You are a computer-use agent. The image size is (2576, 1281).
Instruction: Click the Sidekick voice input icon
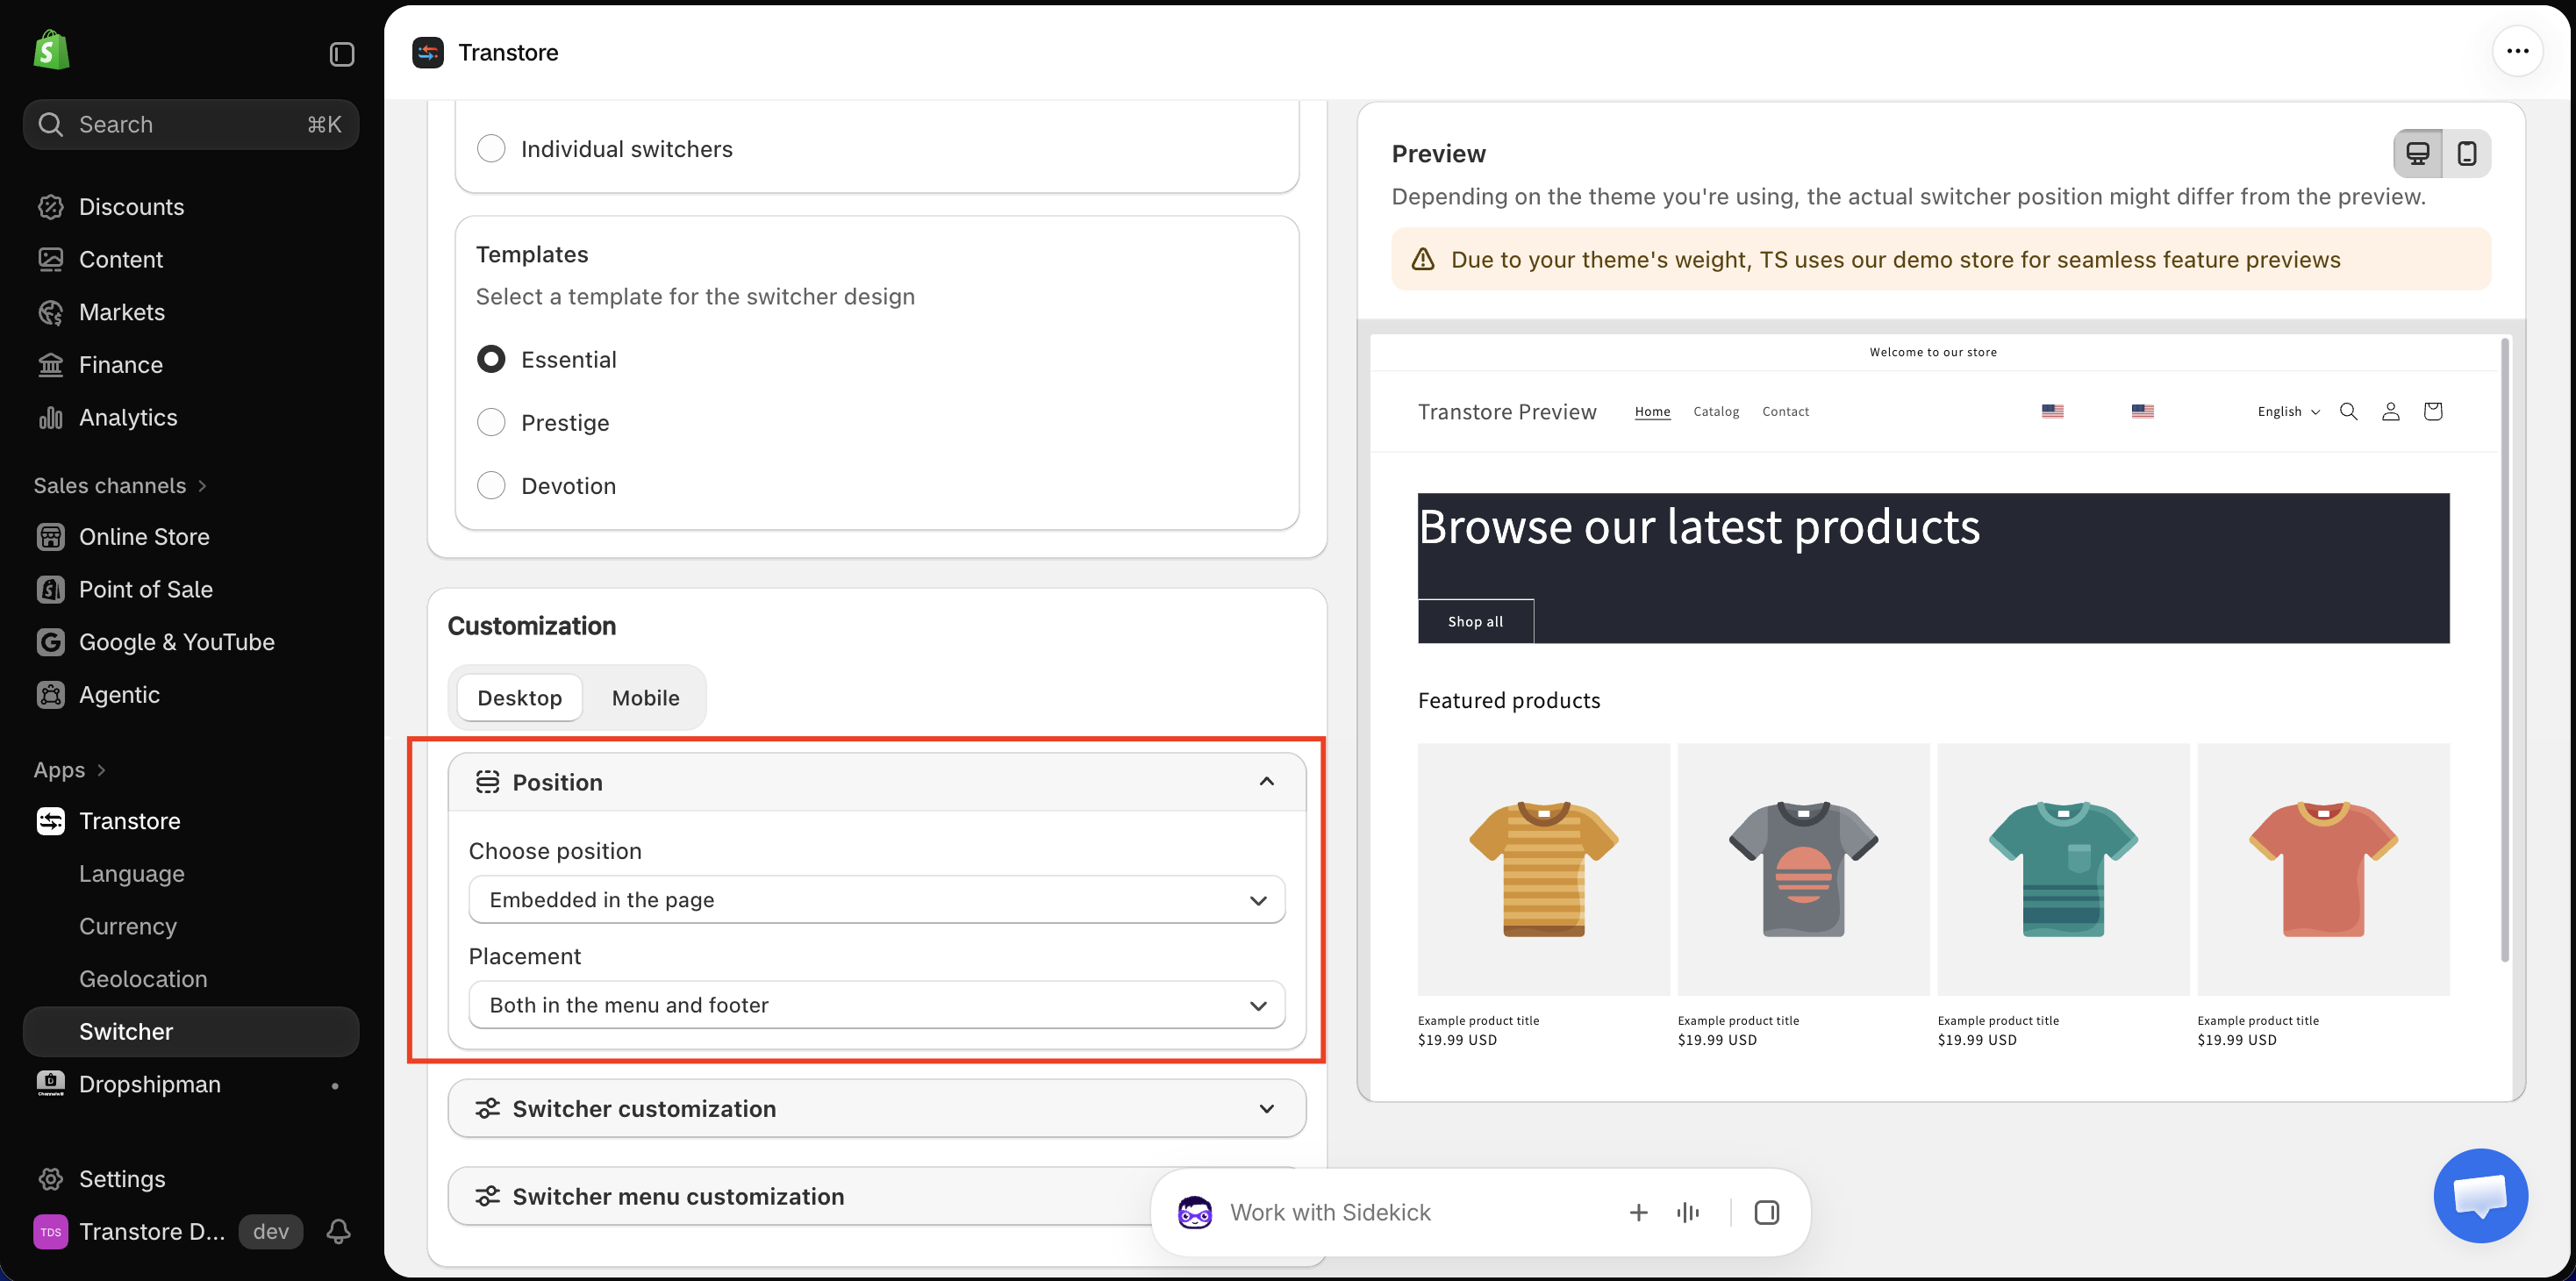point(1688,1212)
